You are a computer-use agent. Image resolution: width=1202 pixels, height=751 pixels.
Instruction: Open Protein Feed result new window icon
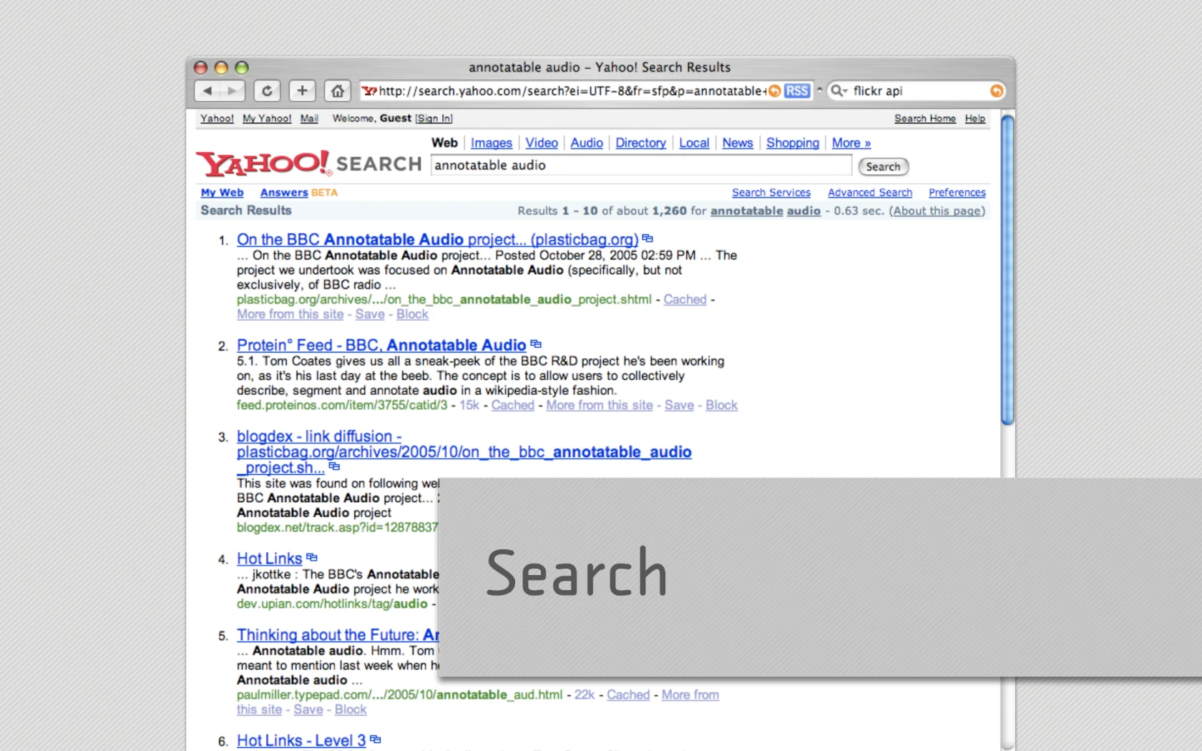coord(536,344)
